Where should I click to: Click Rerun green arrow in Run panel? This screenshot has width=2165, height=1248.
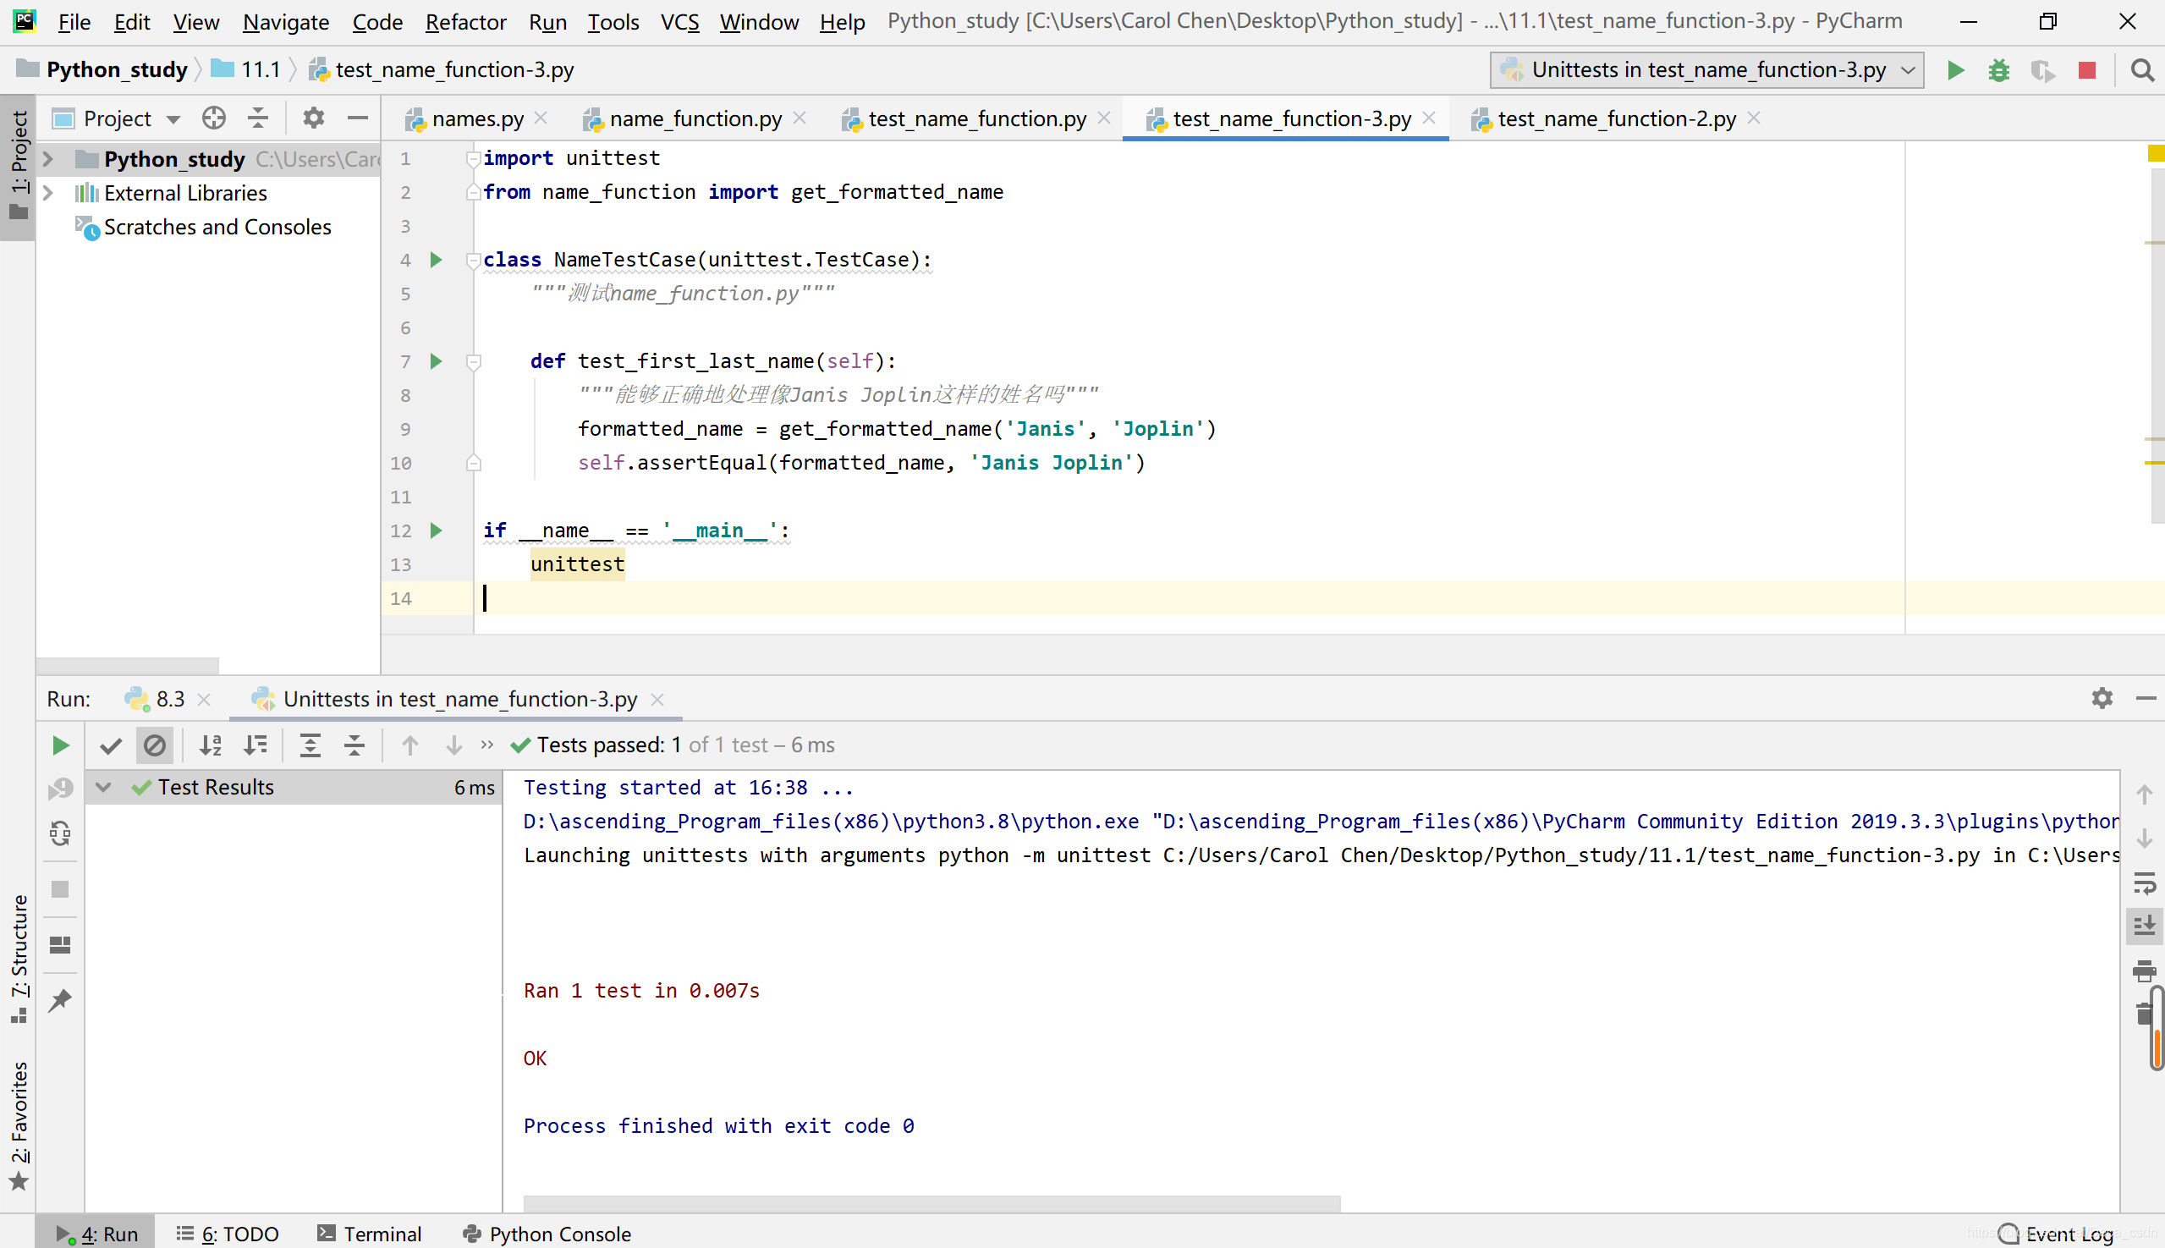60,745
